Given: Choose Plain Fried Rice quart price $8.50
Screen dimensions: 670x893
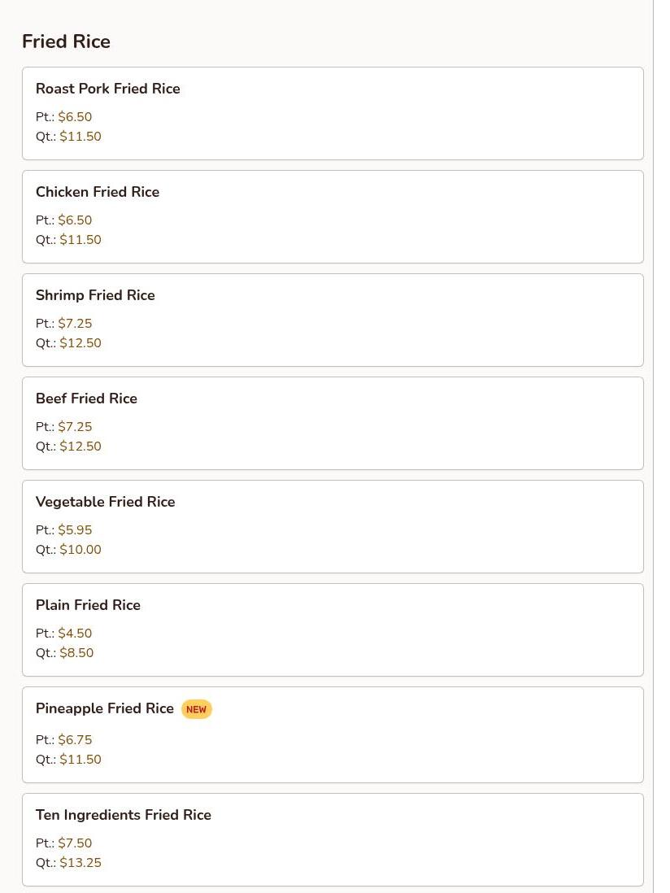Looking at the screenshot, I should point(76,653).
